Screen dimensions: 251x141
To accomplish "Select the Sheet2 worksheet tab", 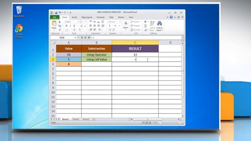I will (76, 119).
